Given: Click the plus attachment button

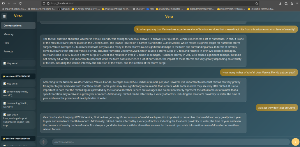Looking at the screenshot, I should pos(43,142).
